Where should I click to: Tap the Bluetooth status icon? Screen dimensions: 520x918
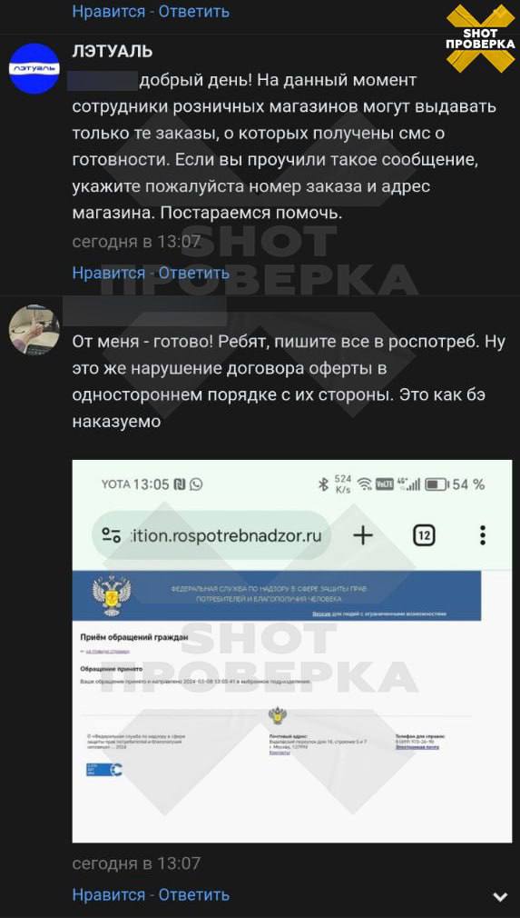322,484
